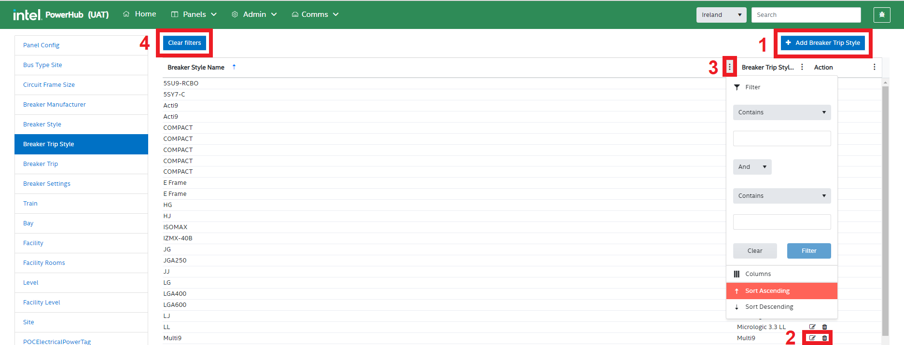Open the Ireland site dropdown
904x345 pixels.
[721, 15]
